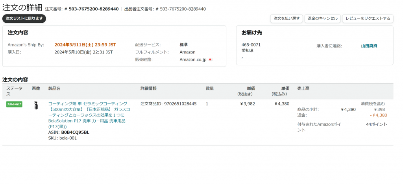Click the black spray bottle product thumbnail

[x=36, y=105]
